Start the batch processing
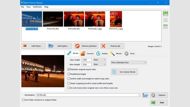The width and height of the screenshot is (190, 107). pyautogui.click(x=159, y=102)
